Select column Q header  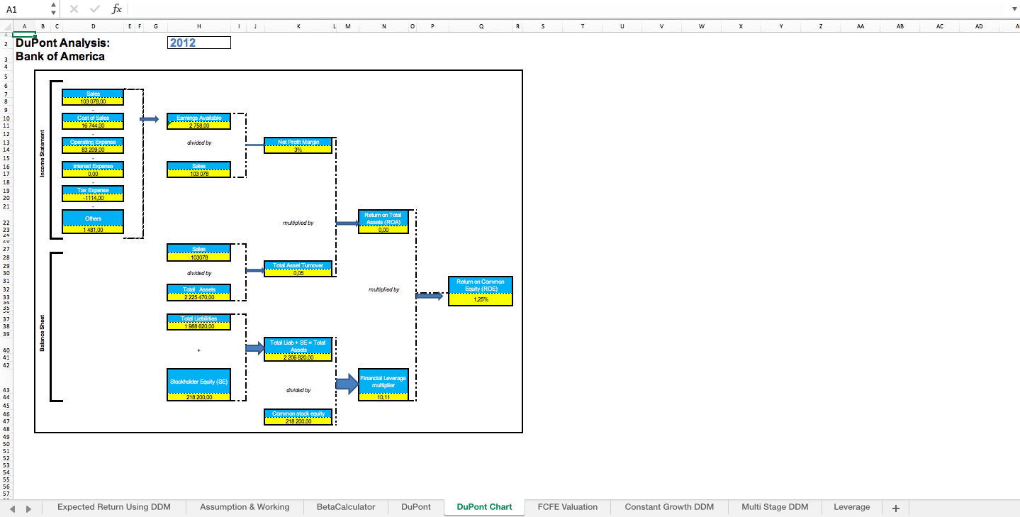coord(481,26)
